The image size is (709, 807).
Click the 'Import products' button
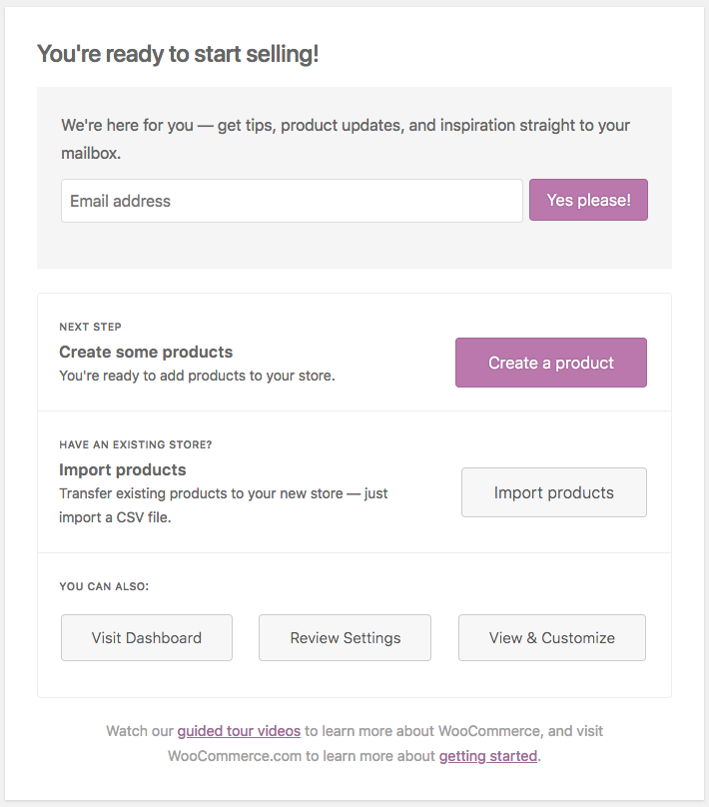554,492
